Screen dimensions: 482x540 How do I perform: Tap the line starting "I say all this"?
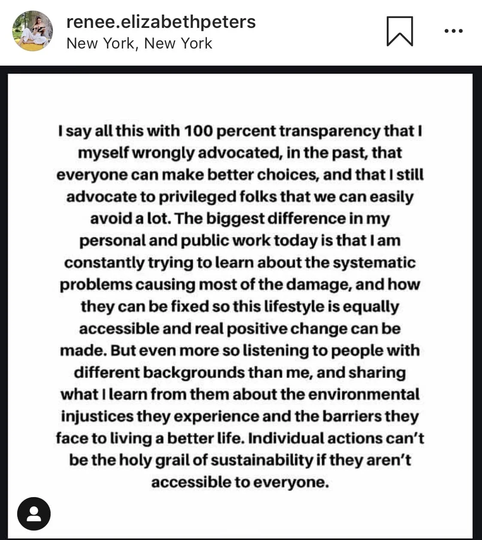(240, 131)
